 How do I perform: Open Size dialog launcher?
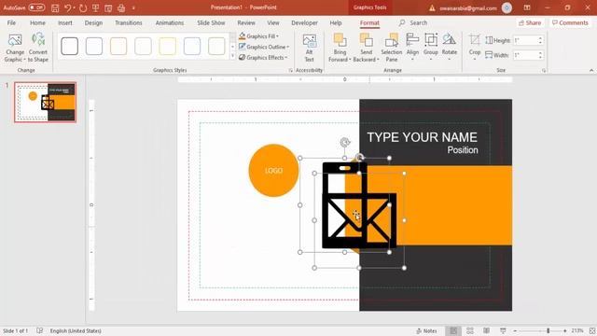[543, 71]
